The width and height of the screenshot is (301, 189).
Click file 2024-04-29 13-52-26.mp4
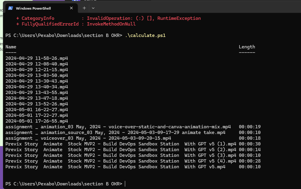point(37,104)
